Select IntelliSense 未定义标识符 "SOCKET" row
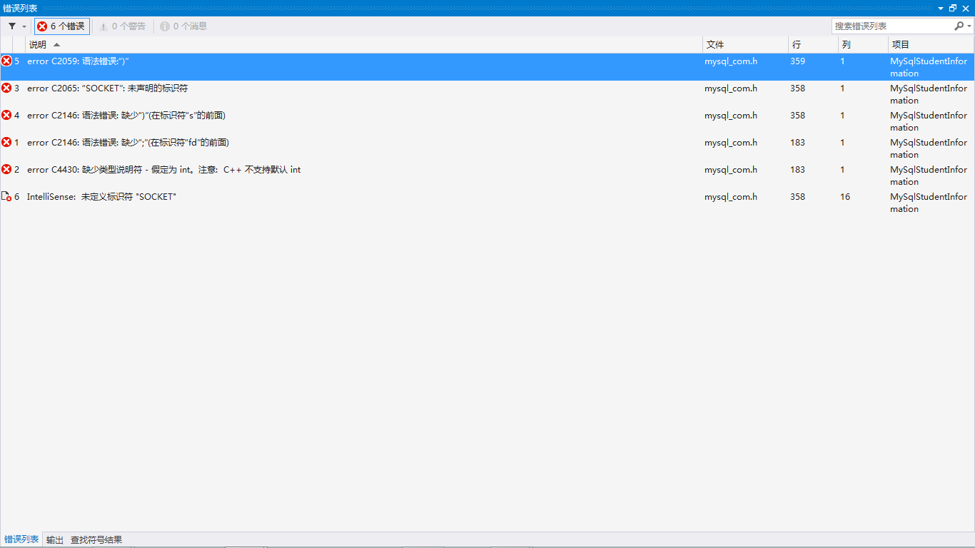Viewport: 975px width, 548px height. tap(487, 203)
